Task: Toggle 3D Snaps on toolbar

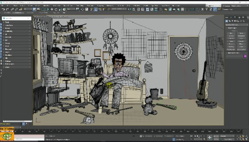Action: tap(92, 9)
